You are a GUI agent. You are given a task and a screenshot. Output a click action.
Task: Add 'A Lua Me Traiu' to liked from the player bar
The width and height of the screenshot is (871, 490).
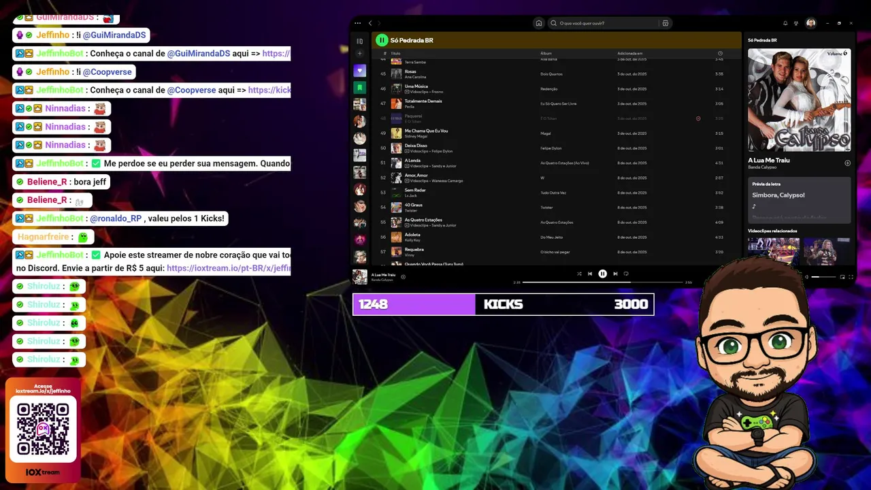click(x=403, y=277)
